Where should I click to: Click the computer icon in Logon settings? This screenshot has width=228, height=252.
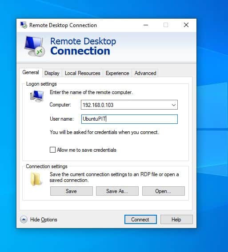click(x=37, y=96)
